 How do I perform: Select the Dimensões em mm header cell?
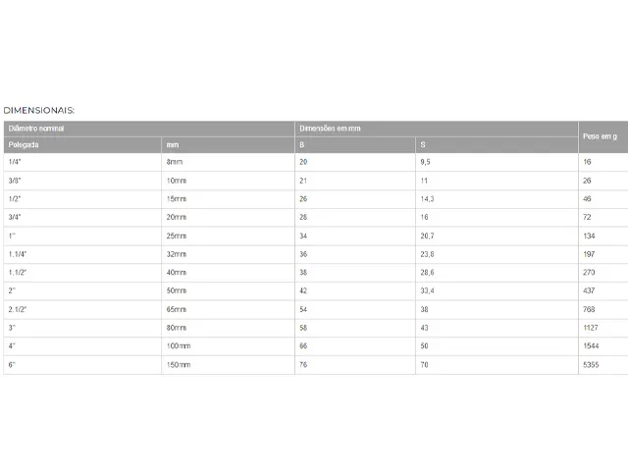point(437,129)
